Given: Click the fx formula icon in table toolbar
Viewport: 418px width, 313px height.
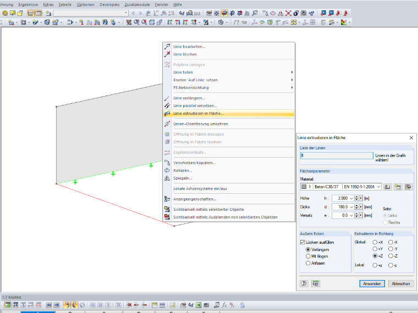Looking at the screenshot, I should [x=224, y=305].
